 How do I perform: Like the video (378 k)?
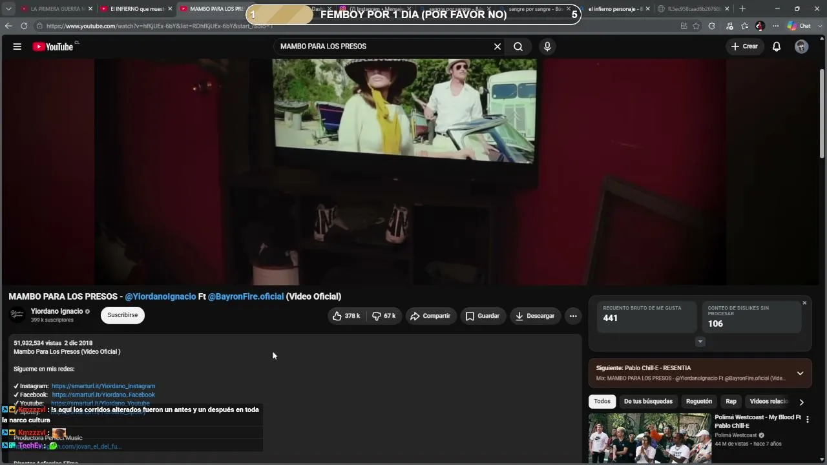point(348,316)
